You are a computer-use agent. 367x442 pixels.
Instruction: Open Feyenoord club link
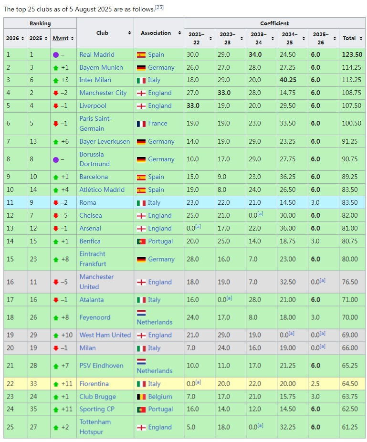tap(94, 317)
